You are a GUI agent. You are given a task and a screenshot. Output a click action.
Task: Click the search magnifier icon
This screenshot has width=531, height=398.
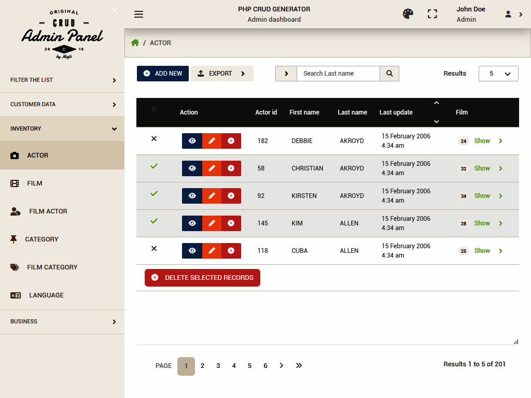click(x=389, y=74)
